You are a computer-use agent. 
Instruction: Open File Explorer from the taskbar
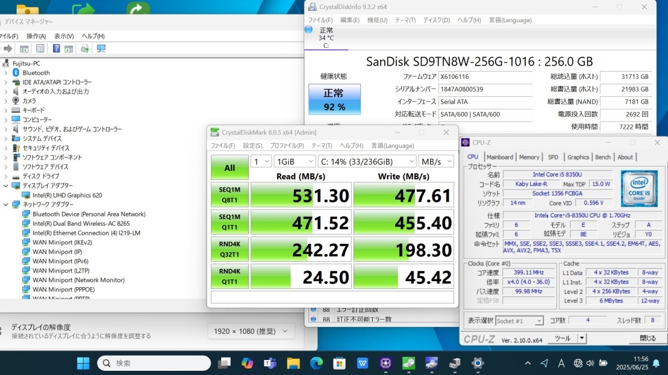pyautogui.click(x=293, y=363)
